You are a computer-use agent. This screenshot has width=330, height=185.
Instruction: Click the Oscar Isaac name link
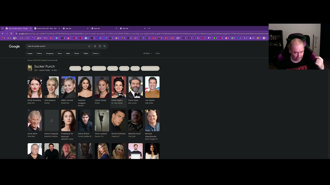point(133,100)
